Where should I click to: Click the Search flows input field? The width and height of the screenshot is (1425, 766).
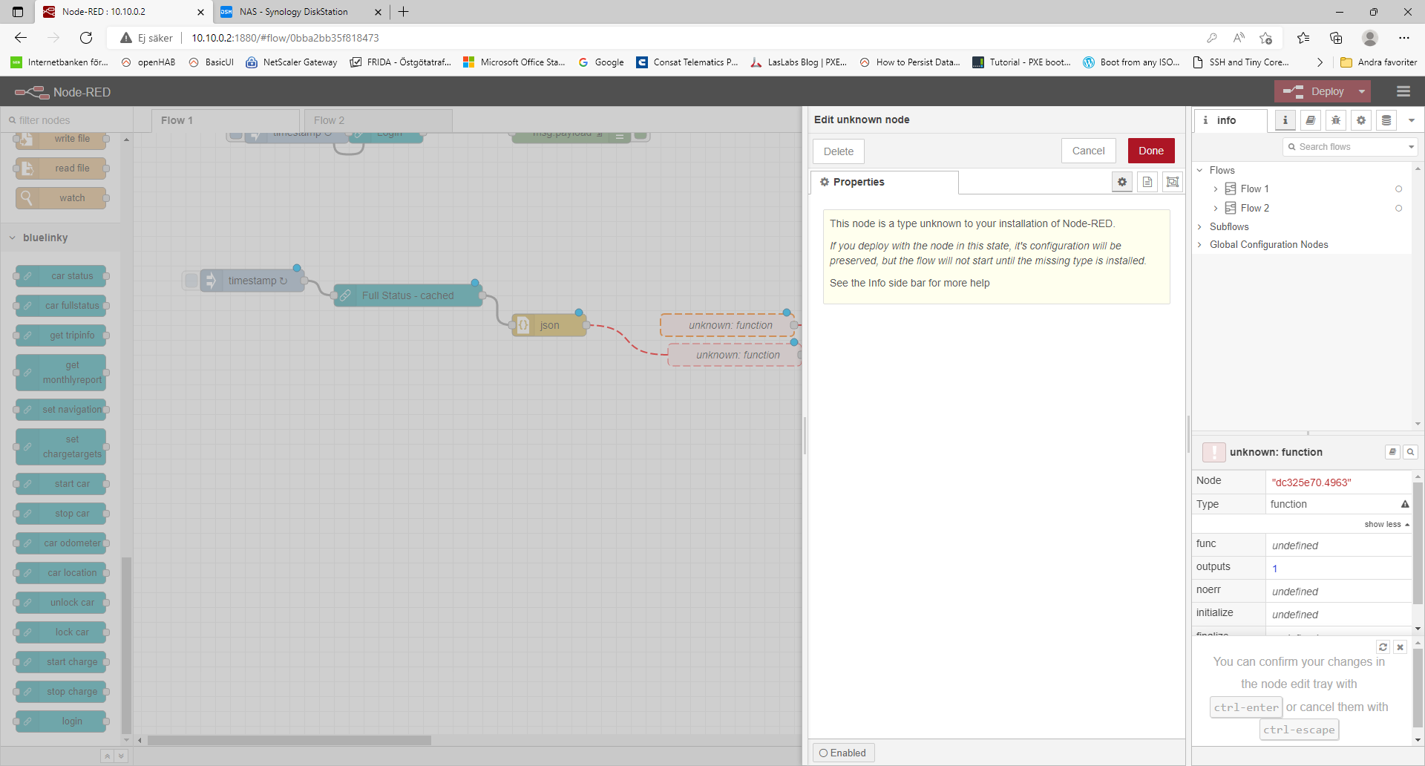(1351, 147)
